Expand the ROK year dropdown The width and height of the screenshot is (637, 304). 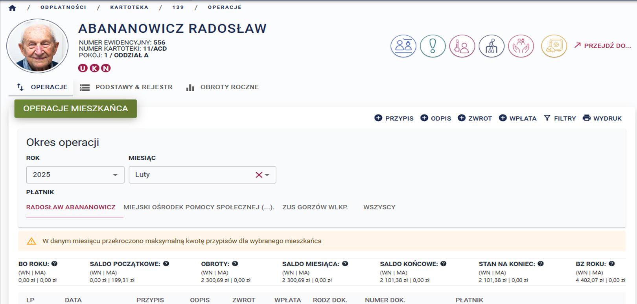coord(115,175)
